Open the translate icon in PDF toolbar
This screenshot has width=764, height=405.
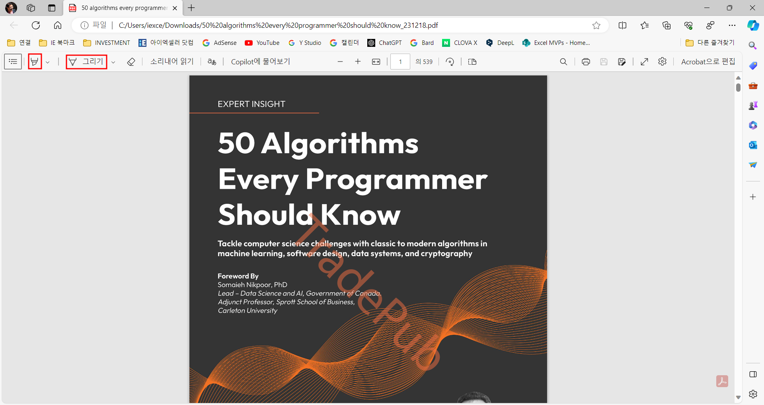point(212,62)
